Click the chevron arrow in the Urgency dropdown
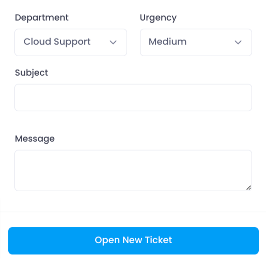Viewport: 266px width, 269px height. (238, 42)
